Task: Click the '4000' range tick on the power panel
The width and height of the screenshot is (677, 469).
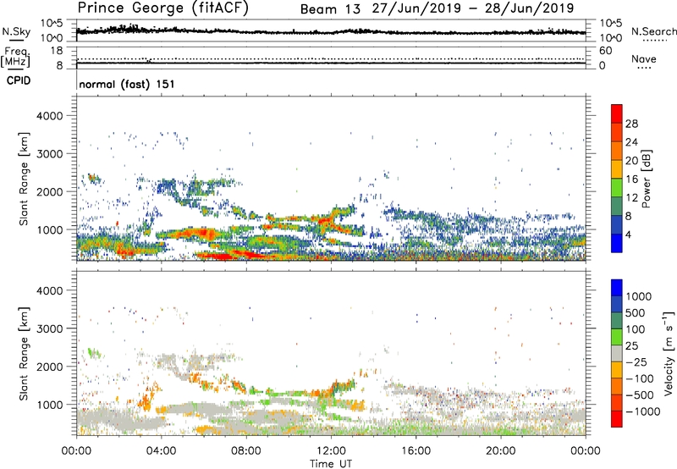Action: click(x=49, y=116)
